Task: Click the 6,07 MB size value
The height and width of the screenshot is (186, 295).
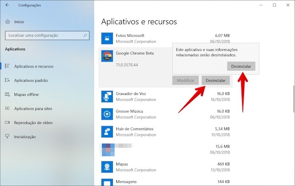Action: point(222,36)
